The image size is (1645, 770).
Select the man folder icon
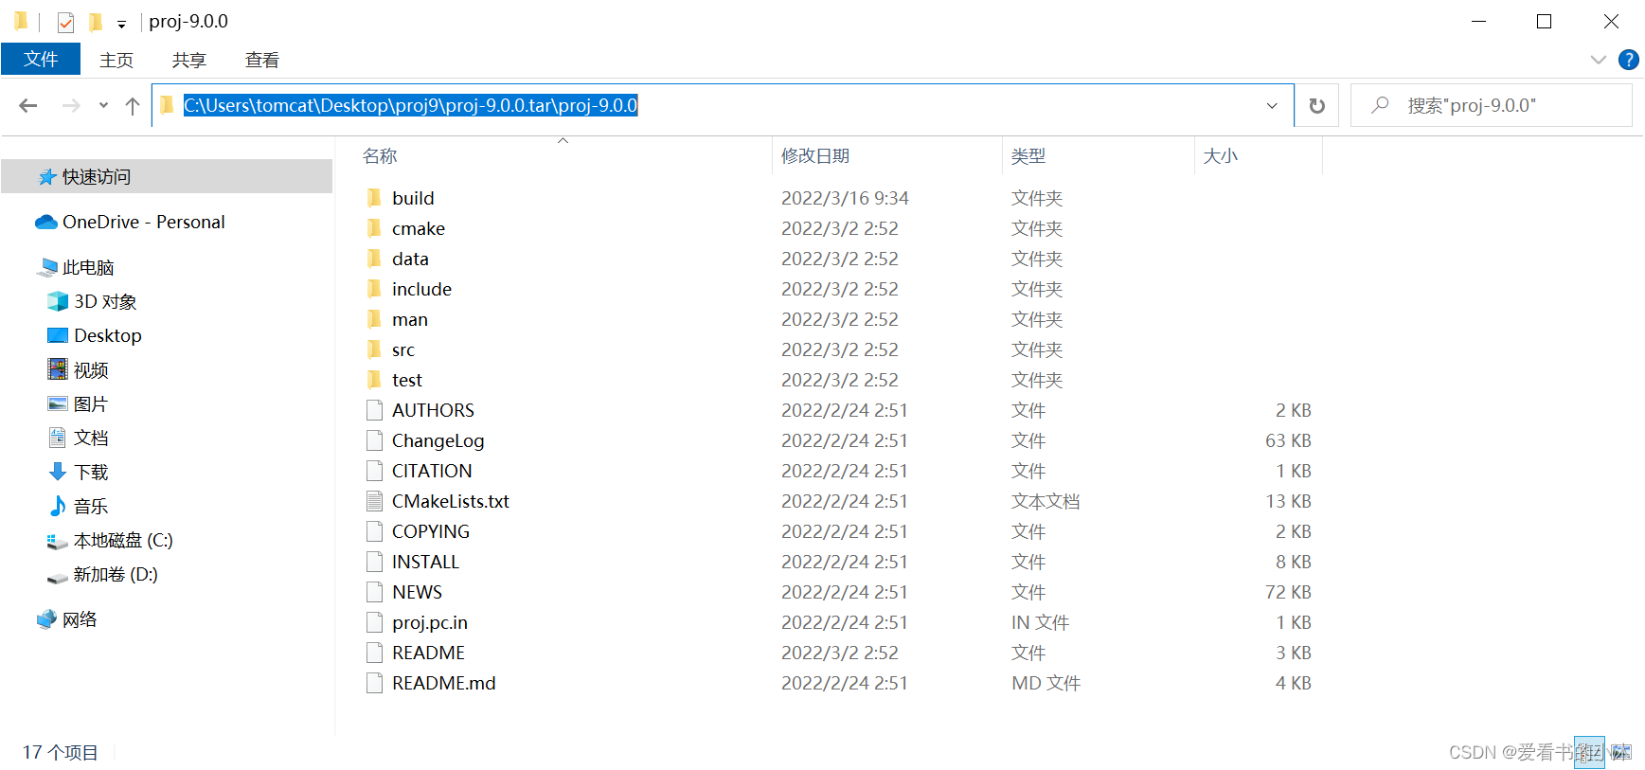[375, 319]
